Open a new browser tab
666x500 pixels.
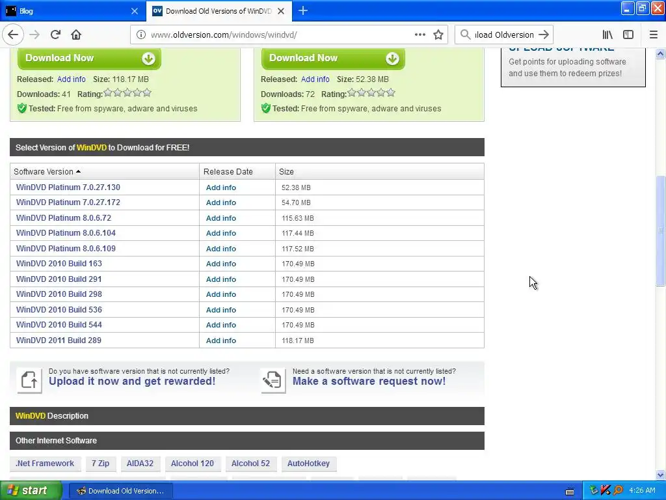click(303, 11)
